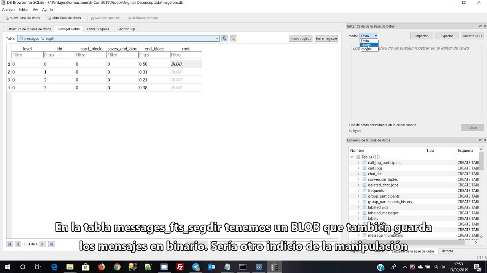Go to the next page of records
This screenshot has height=273, width=487.
(43, 244)
